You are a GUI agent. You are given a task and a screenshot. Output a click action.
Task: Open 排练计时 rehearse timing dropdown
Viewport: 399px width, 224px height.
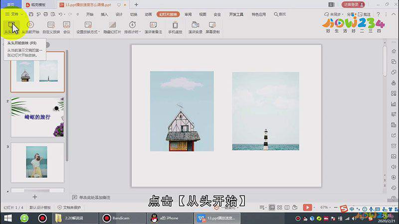132,27
